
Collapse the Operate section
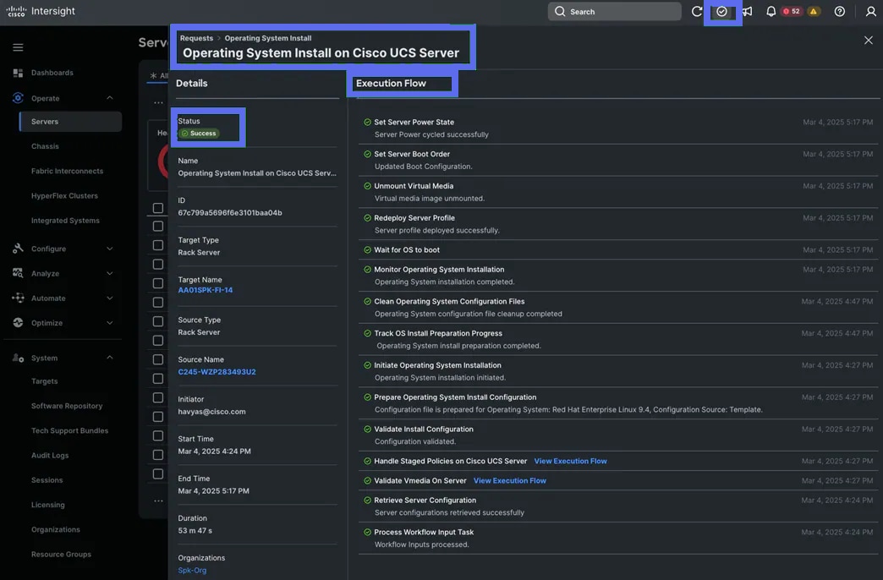pyautogui.click(x=109, y=98)
